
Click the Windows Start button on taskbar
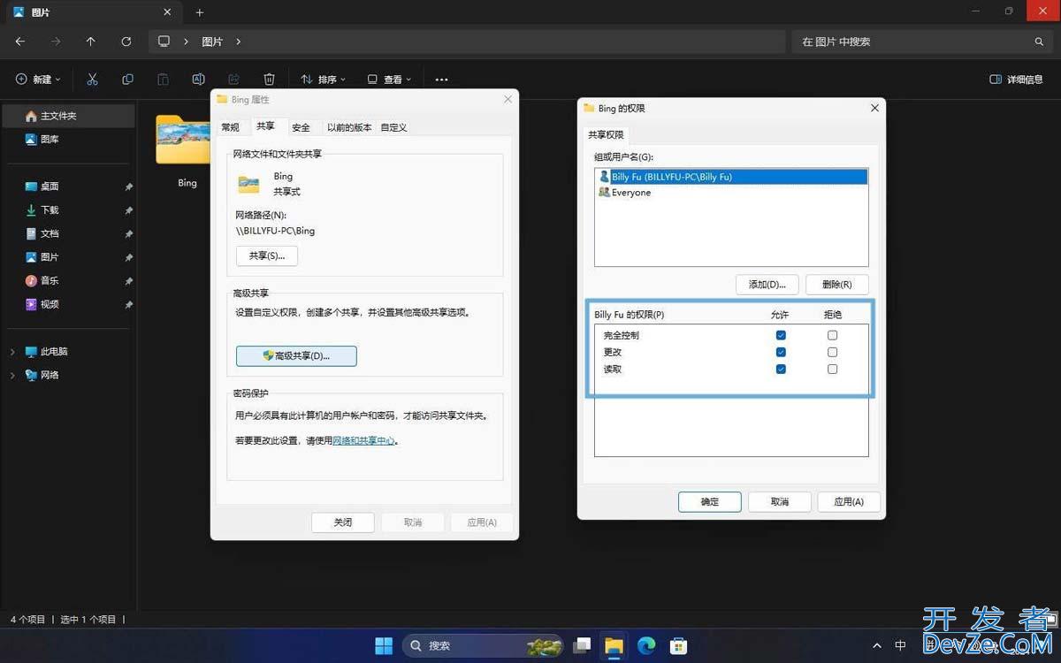click(384, 645)
